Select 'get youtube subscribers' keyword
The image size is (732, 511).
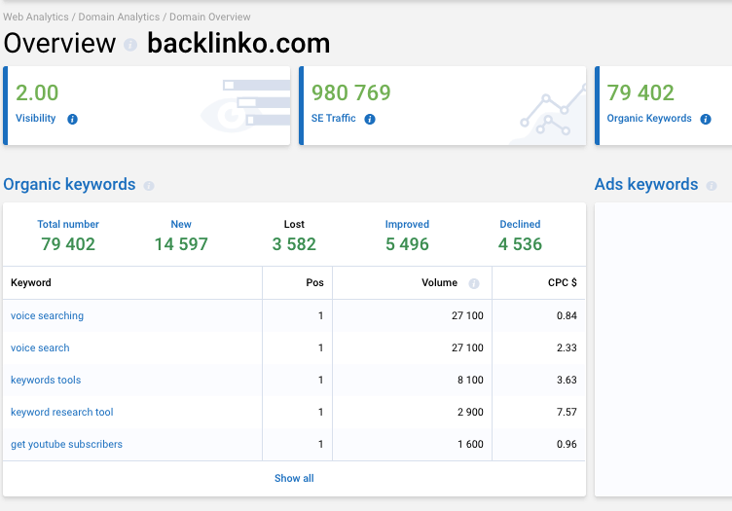(66, 444)
